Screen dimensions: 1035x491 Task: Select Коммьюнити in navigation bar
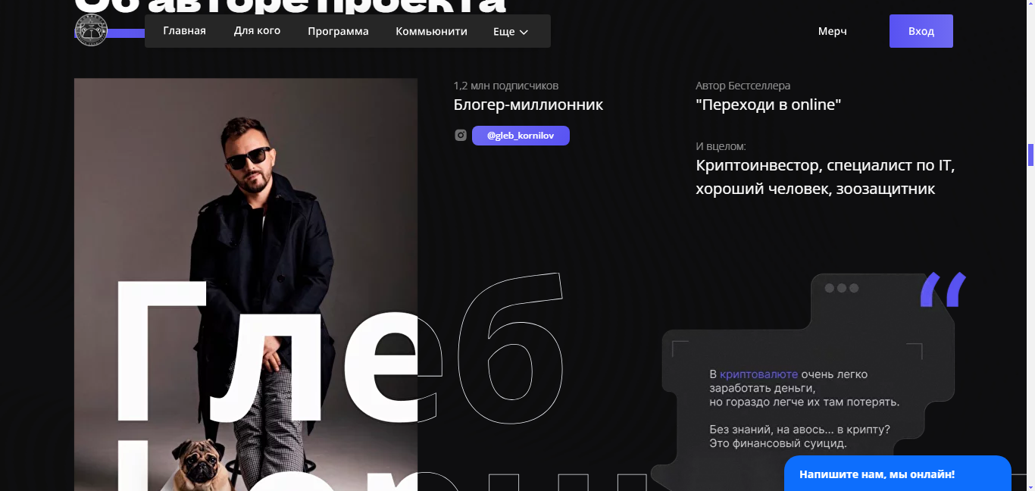[431, 32]
